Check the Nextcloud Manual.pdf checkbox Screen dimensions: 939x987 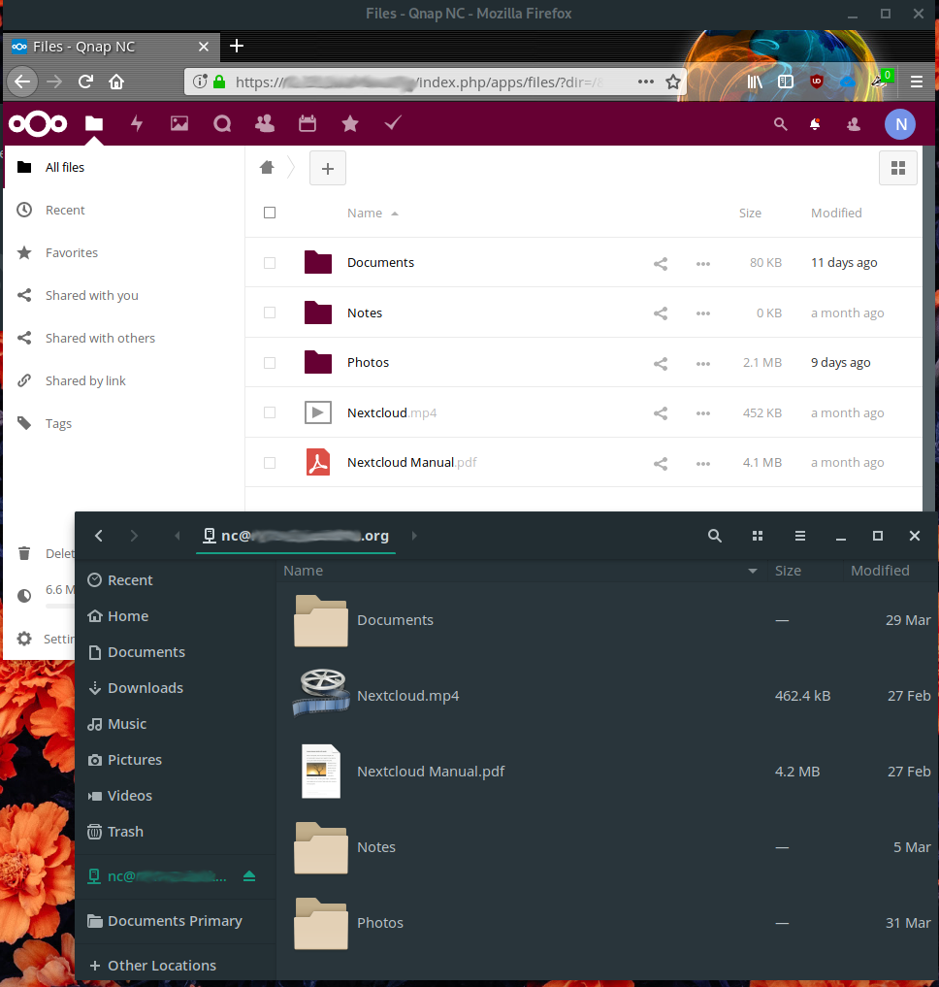point(270,463)
